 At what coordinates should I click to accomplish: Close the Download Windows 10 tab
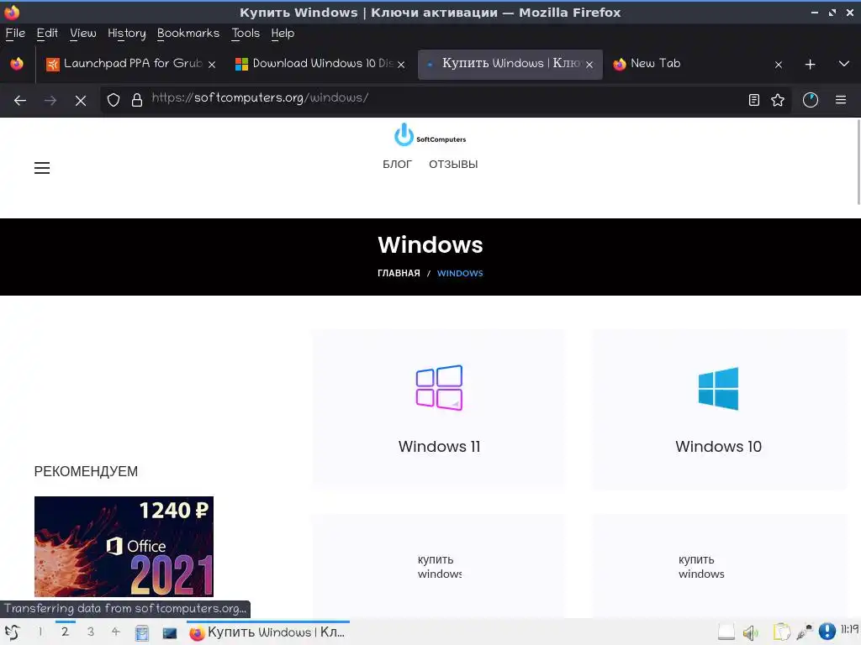(x=401, y=65)
